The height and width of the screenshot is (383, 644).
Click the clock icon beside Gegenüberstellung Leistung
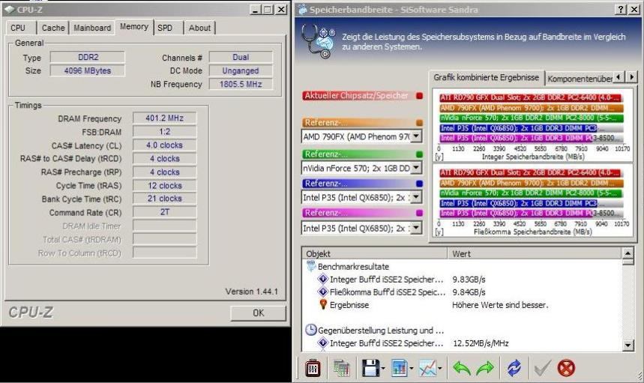pyautogui.click(x=311, y=330)
